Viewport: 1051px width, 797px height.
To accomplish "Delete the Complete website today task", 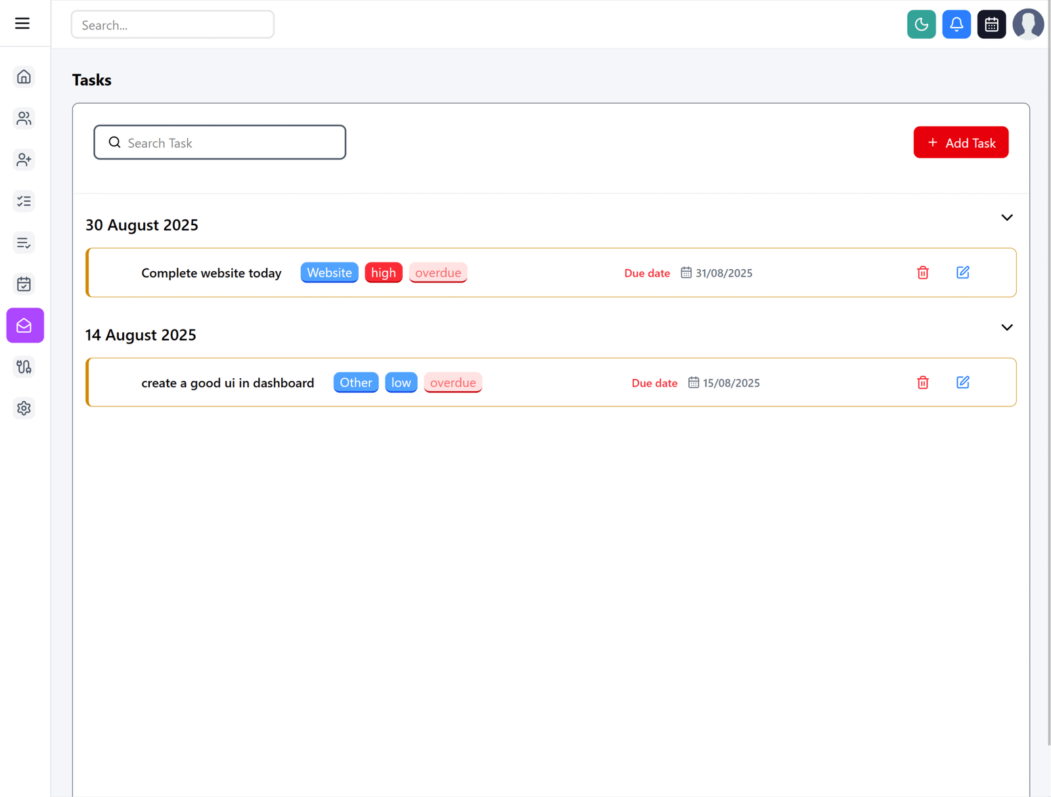I will 922,272.
